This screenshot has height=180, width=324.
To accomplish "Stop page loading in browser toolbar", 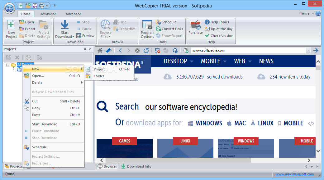I will (x=137, y=51).
